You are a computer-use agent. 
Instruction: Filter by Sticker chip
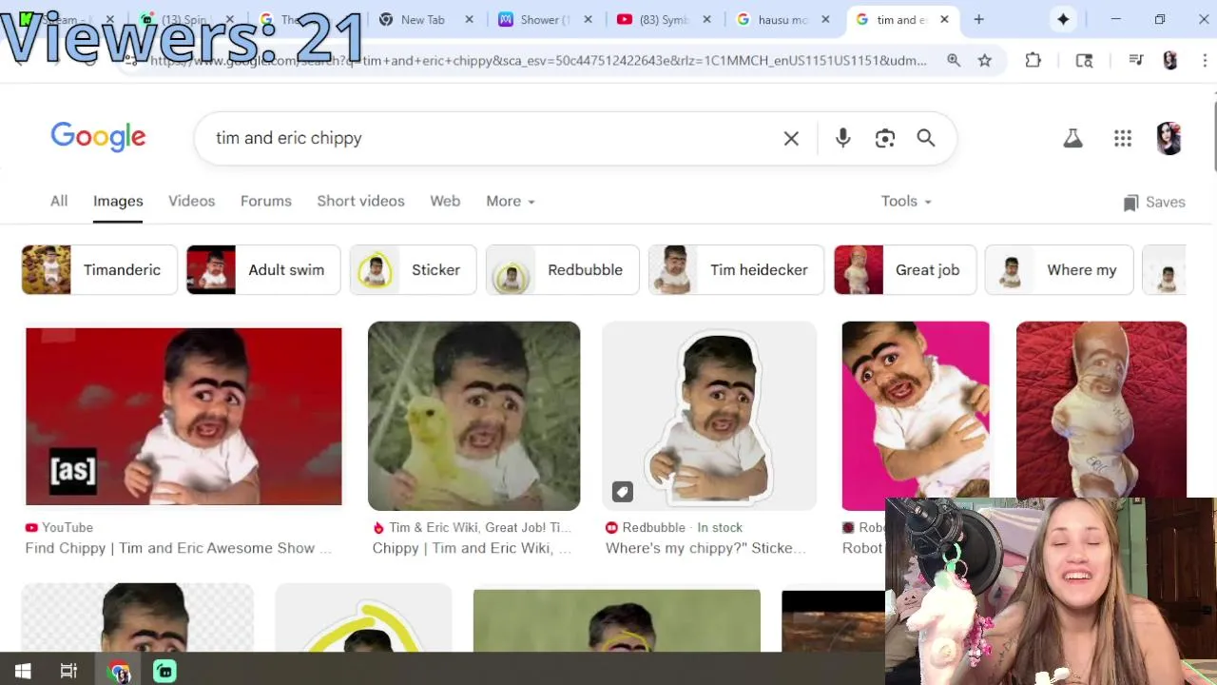point(413,270)
